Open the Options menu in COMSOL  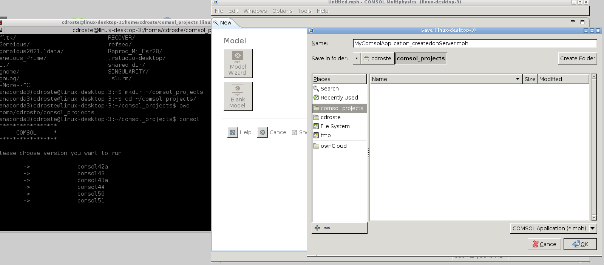click(x=282, y=11)
